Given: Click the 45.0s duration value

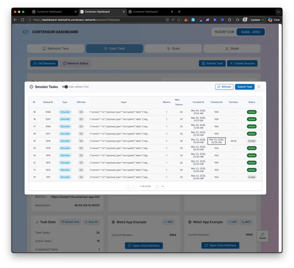Looking at the screenshot, I should click(233, 141).
